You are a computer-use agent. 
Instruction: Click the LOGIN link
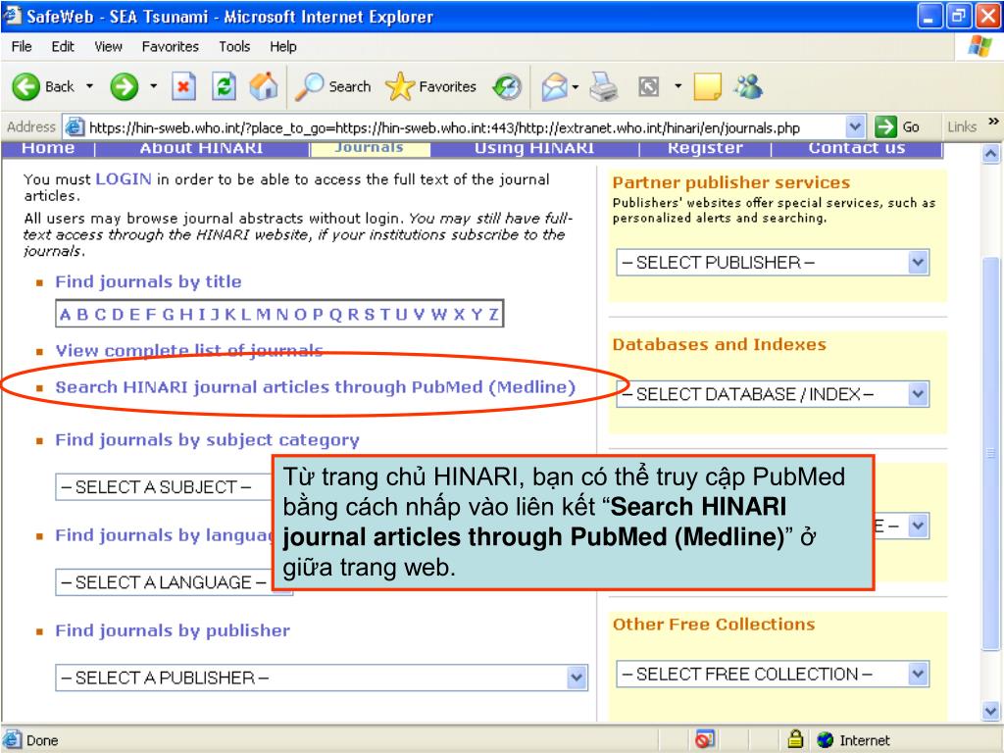[x=124, y=179]
